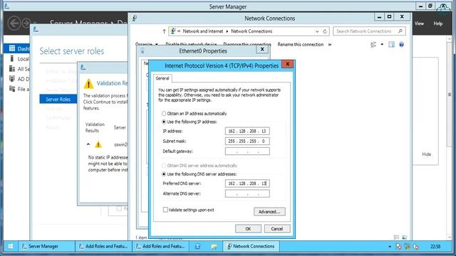The image size is (456, 256).
Task: Click the last system tray icon beside clock
Action: (x=416, y=247)
